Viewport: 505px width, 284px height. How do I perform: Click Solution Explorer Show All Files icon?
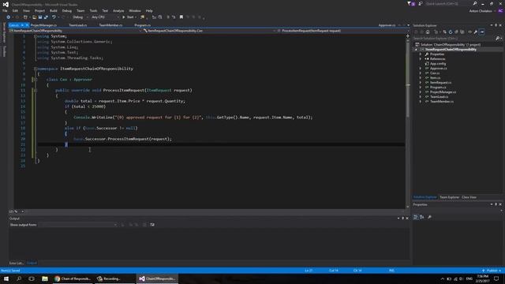pos(462,32)
